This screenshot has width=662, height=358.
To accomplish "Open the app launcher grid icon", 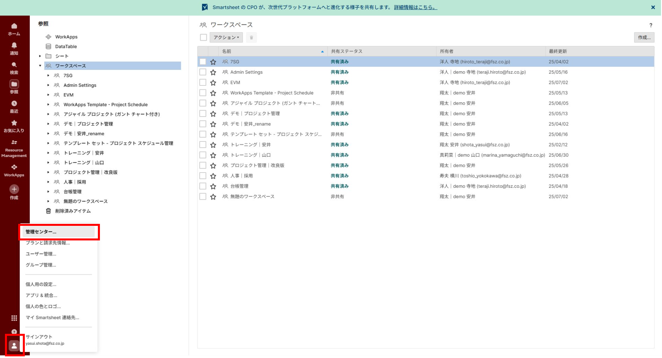I will click(x=14, y=318).
